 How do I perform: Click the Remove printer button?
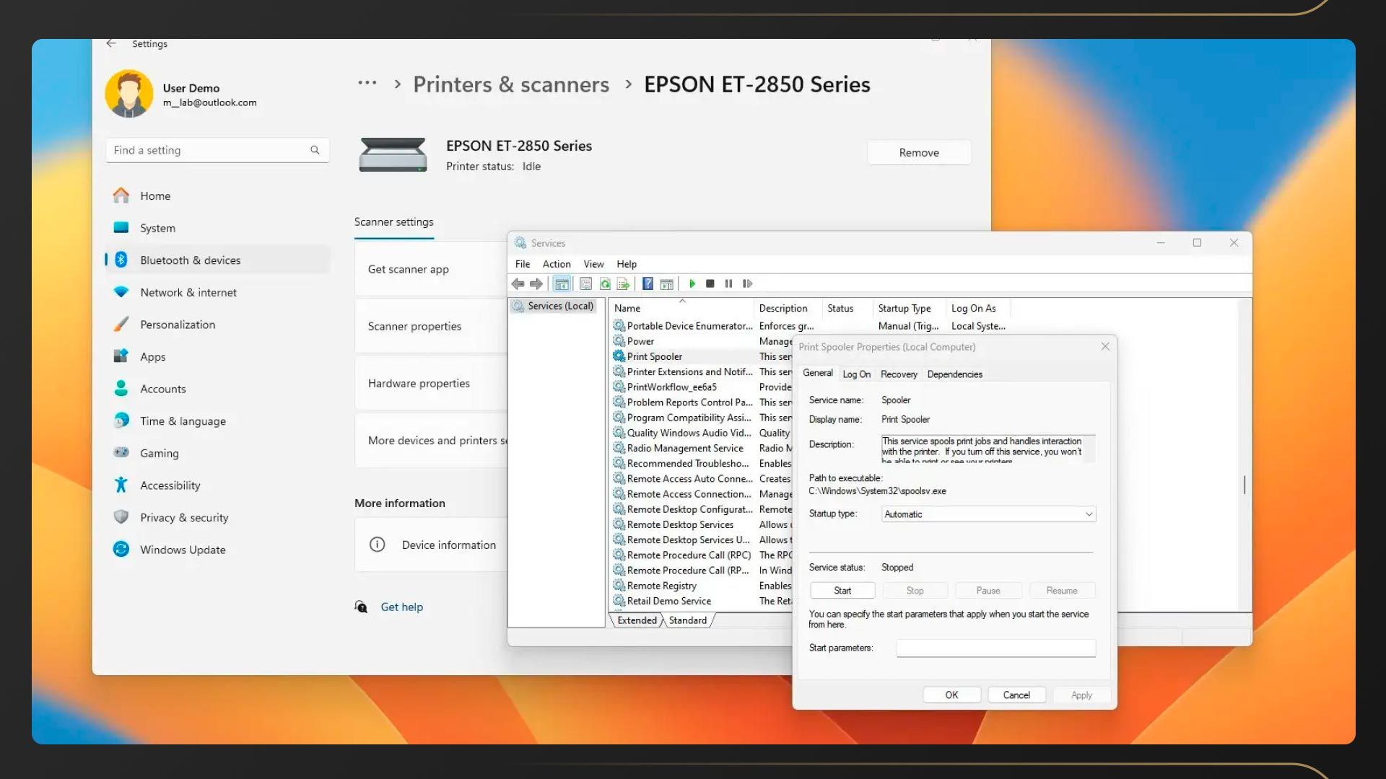918,153
